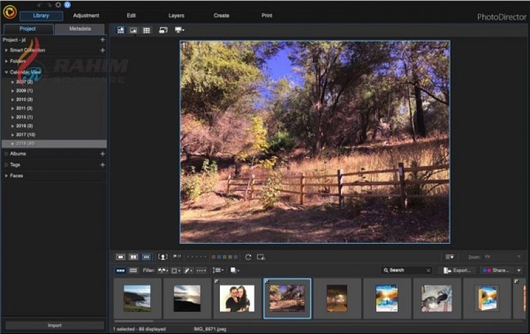Image resolution: width=530 pixels, height=334 pixels.
Task: Expand the 2017 (10) calendar entry
Action: coord(12,134)
